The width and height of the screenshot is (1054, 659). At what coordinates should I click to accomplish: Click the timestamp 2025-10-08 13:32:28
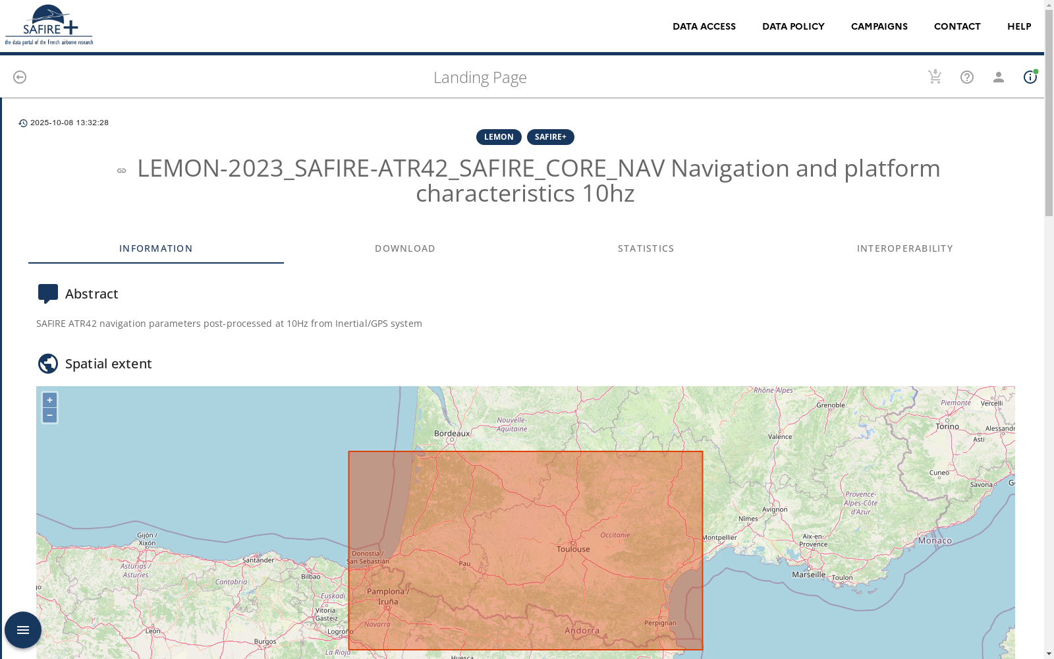[x=69, y=123]
